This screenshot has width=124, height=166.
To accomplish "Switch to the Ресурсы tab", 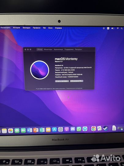I will coord(78,49).
